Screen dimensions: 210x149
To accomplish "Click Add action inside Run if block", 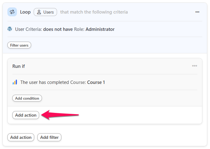I will pos(26,115).
